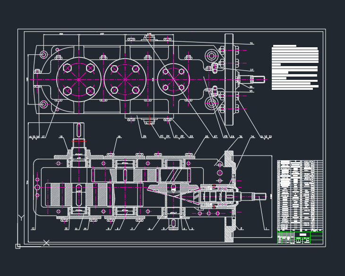Click the parts list table
This screenshot has width=345, height=276.
tap(300, 196)
